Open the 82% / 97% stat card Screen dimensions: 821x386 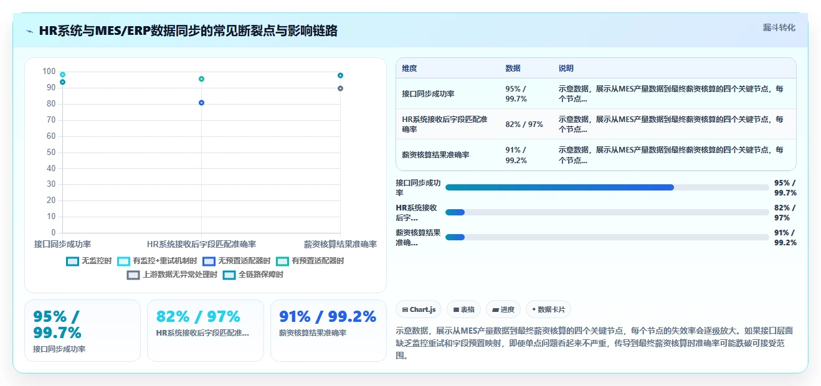pyautogui.click(x=205, y=331)
